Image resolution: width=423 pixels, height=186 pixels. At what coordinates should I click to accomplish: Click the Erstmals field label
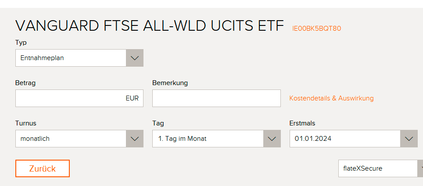coord(302,123)
